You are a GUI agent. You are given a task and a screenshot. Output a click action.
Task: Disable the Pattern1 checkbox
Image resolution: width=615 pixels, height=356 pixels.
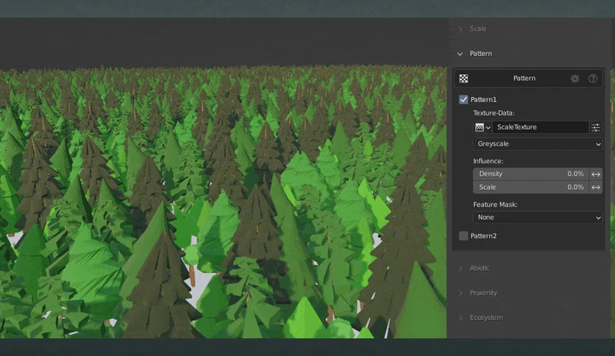[463, 99]
